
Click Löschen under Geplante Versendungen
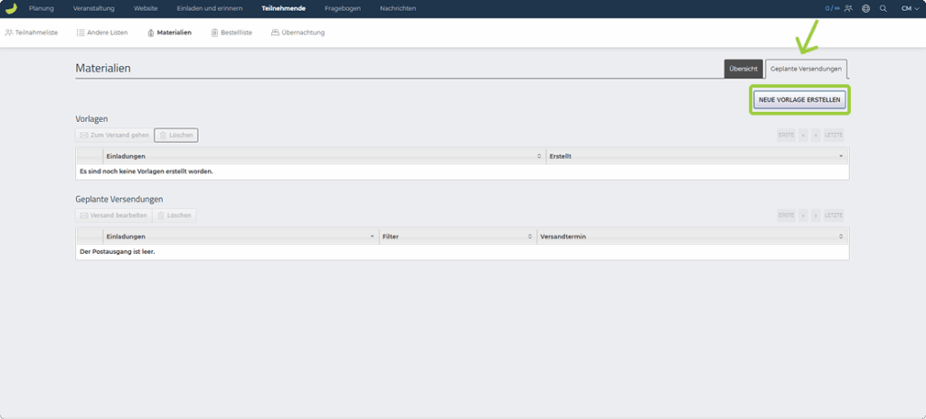click(x=175, y=216)
